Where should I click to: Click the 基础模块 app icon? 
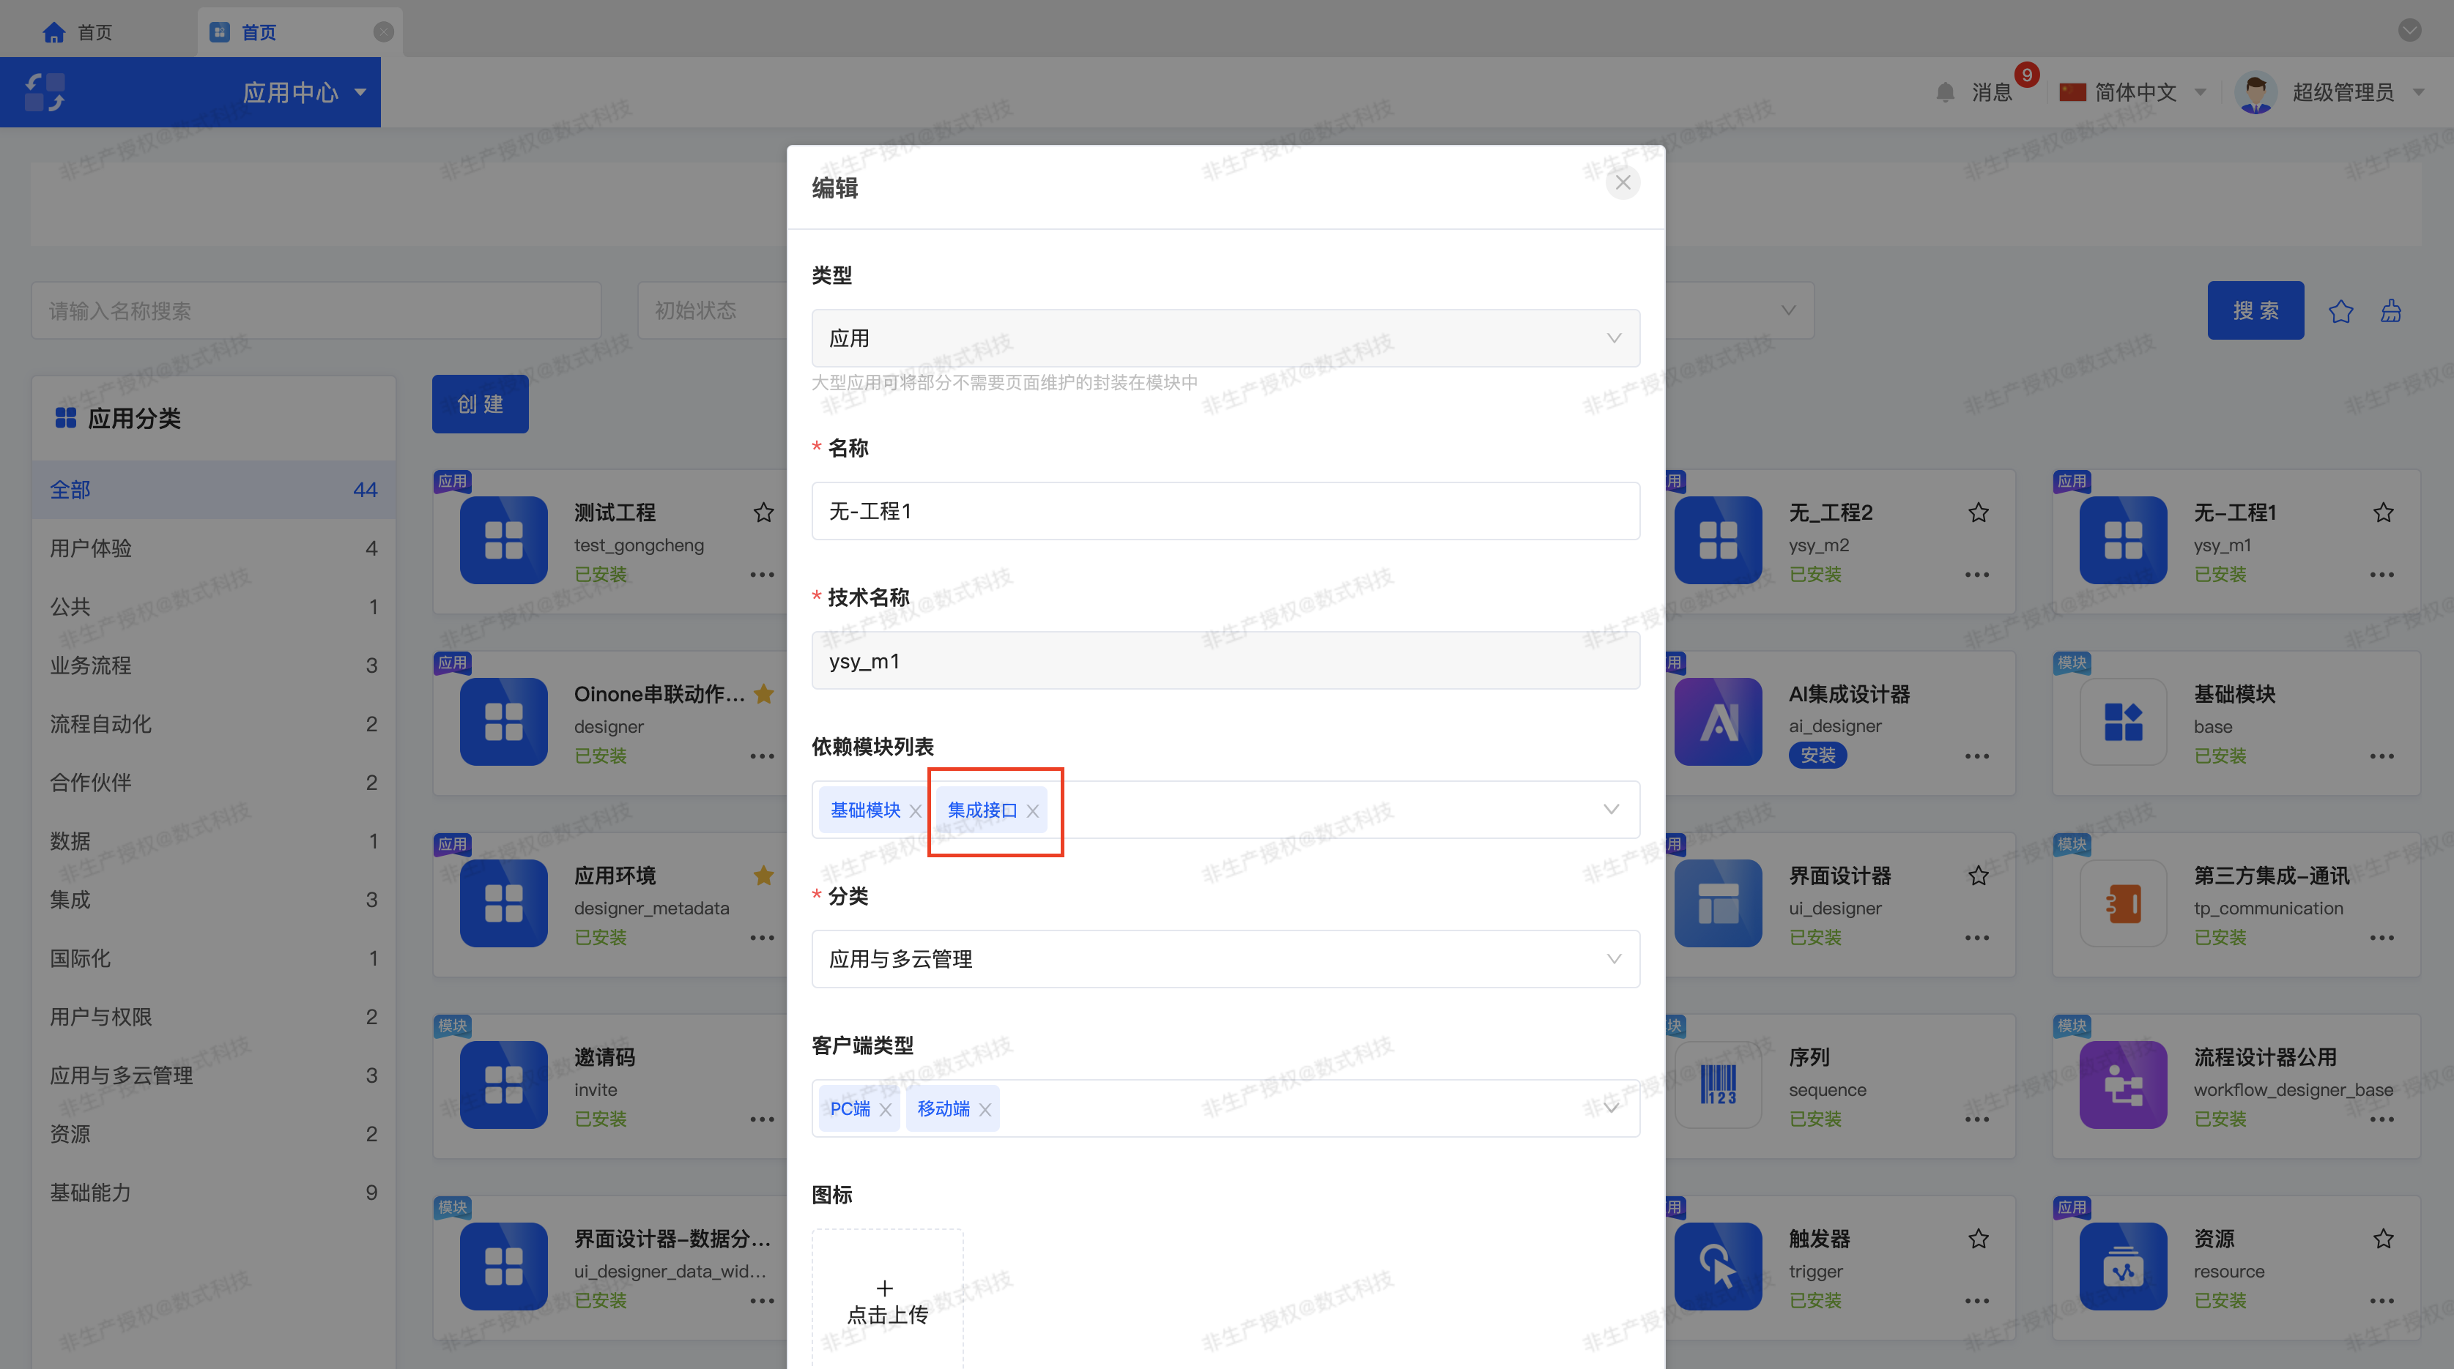coord(2124,722)
